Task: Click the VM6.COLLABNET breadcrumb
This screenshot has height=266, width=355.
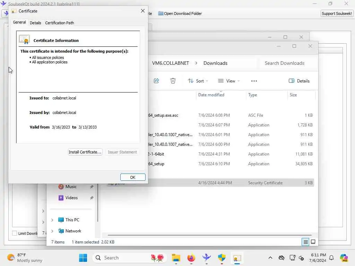Action: [x=171, y=63]
